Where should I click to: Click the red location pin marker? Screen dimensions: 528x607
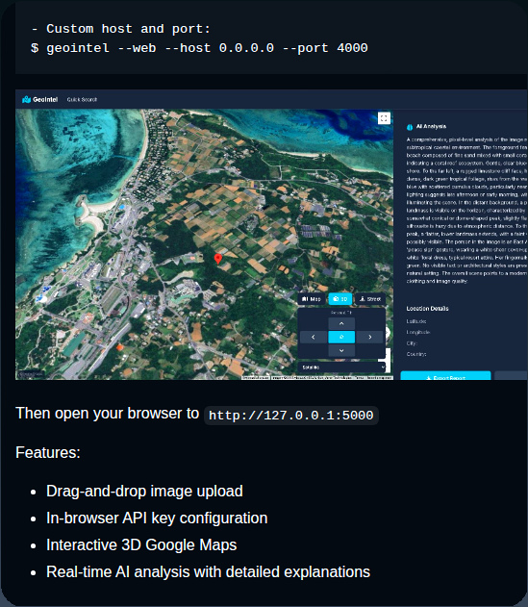[218, 259]
